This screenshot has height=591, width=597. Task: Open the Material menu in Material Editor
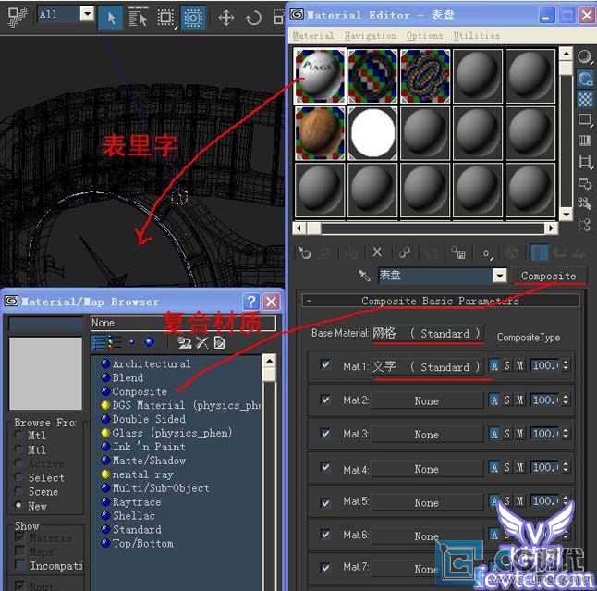pos(313,36)
